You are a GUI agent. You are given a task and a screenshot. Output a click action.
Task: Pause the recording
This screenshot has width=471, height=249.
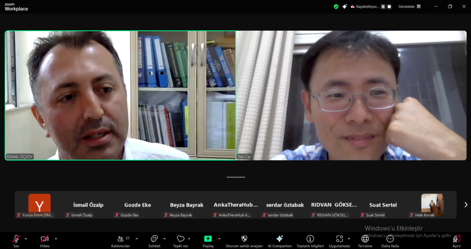(383, 6)
